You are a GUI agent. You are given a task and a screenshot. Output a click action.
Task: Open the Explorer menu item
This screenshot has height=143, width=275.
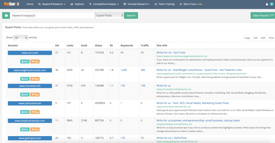click(77, 4)
